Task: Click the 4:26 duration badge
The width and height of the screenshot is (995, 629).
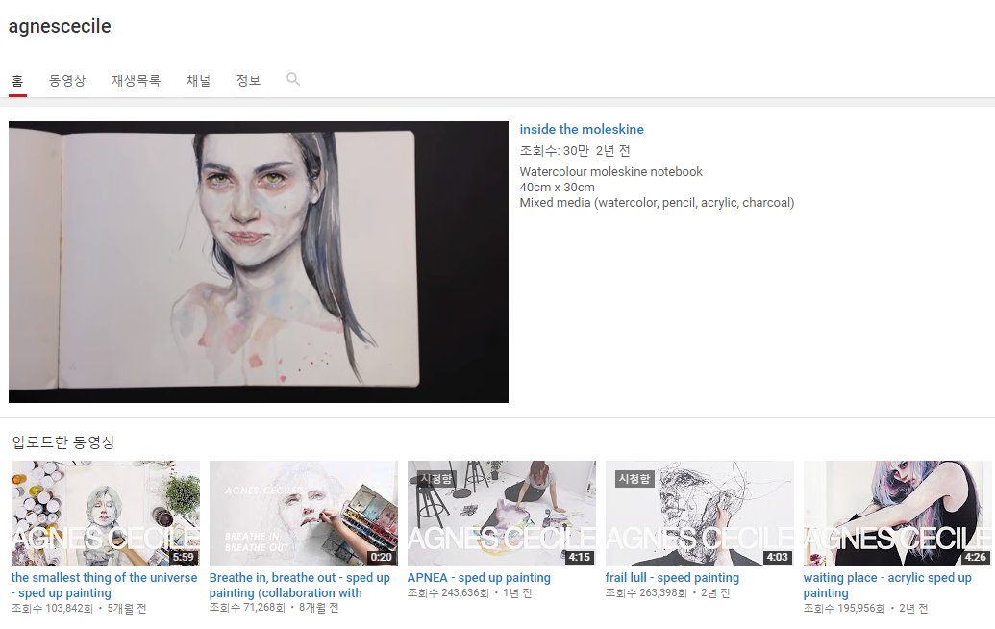Action: coord(976,557)
